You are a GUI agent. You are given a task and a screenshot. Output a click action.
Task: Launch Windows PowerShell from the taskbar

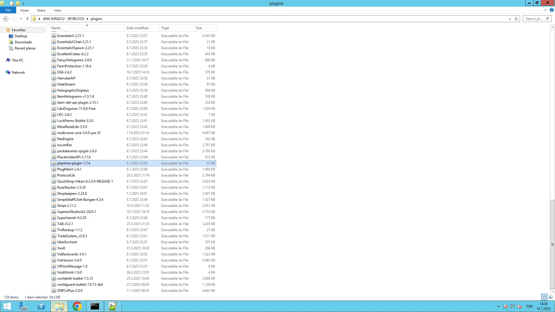click(41, 306)
